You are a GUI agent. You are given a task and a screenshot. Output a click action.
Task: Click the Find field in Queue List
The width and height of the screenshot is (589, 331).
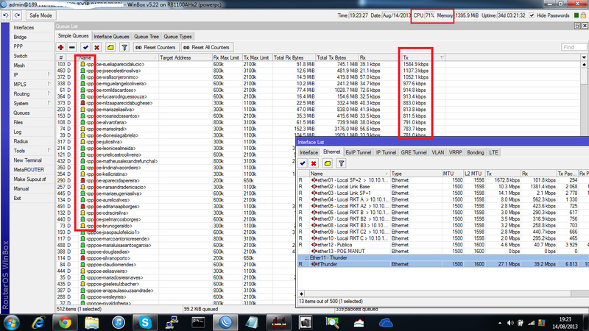click(574, 47)
